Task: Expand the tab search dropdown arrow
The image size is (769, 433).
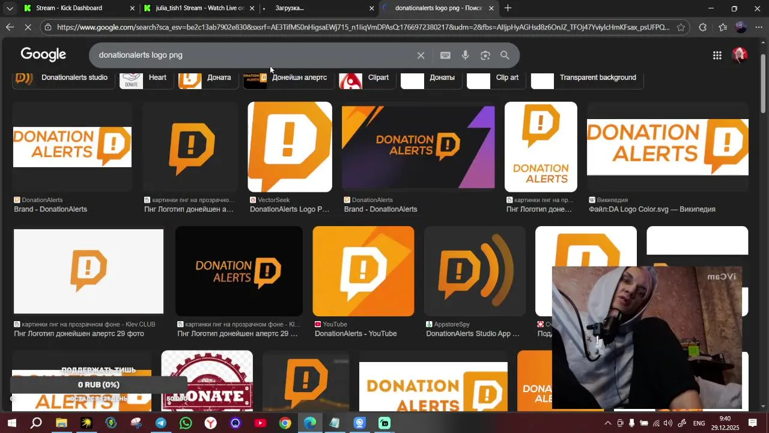Action: [10, 8]
